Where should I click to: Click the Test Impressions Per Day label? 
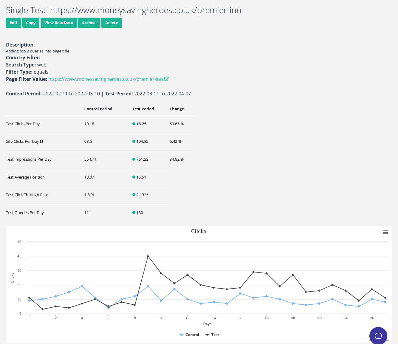point(29,159)
